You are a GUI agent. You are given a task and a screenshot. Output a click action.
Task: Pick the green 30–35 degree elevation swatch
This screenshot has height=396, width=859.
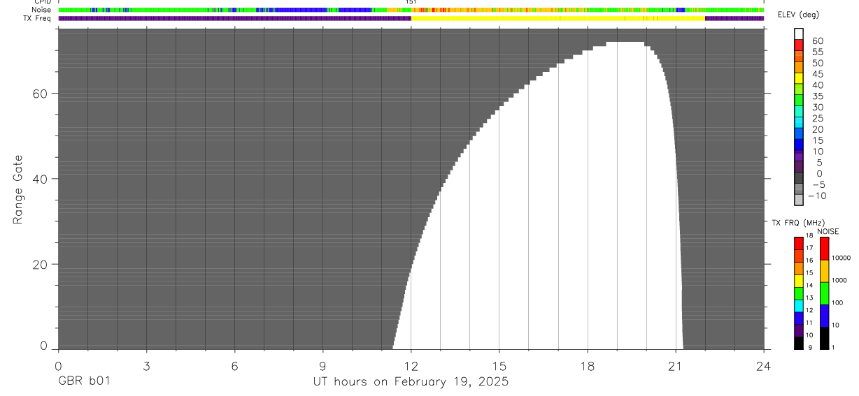coord(799,101)
